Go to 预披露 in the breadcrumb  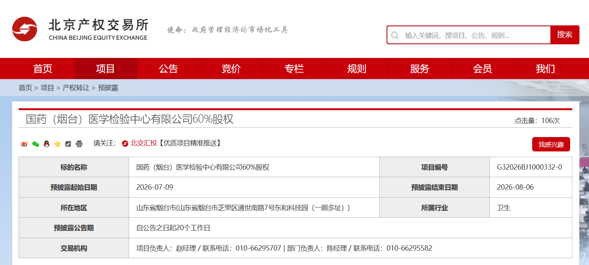coord(108,88)
